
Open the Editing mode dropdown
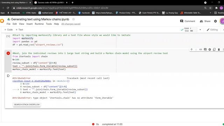(212, 30)
